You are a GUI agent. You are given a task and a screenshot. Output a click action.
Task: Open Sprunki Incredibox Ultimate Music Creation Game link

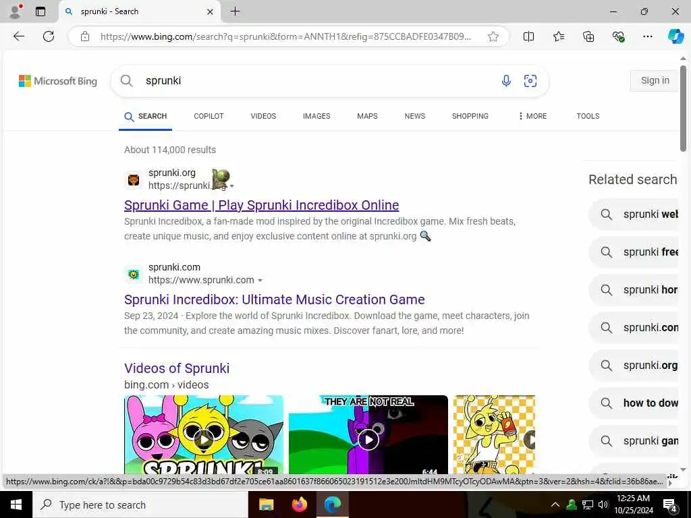pos(274,299)
